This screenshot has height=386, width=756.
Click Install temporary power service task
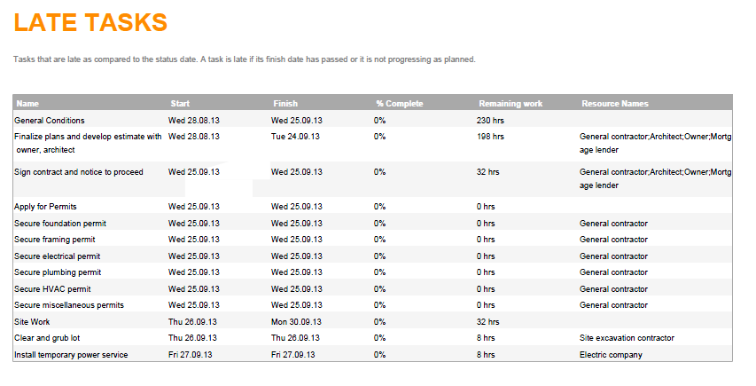pyautogui.click(x=71, y=355)
